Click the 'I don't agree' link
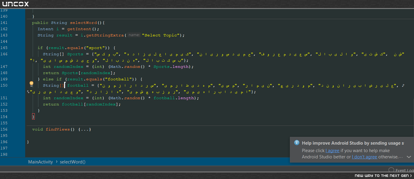The image size is (414, 179). click(365, 157)
